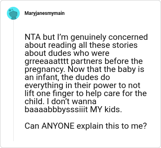Click the word "concerned" in the first line
Screen dimensions: 161x148
pos(128,37)
